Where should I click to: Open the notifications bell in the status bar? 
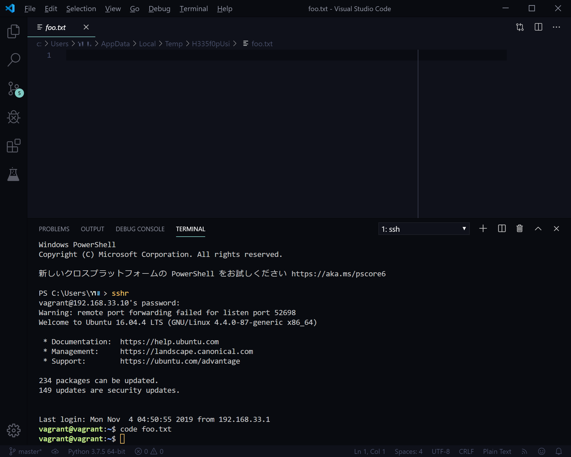pyautogui.click(x=559, y=451)
